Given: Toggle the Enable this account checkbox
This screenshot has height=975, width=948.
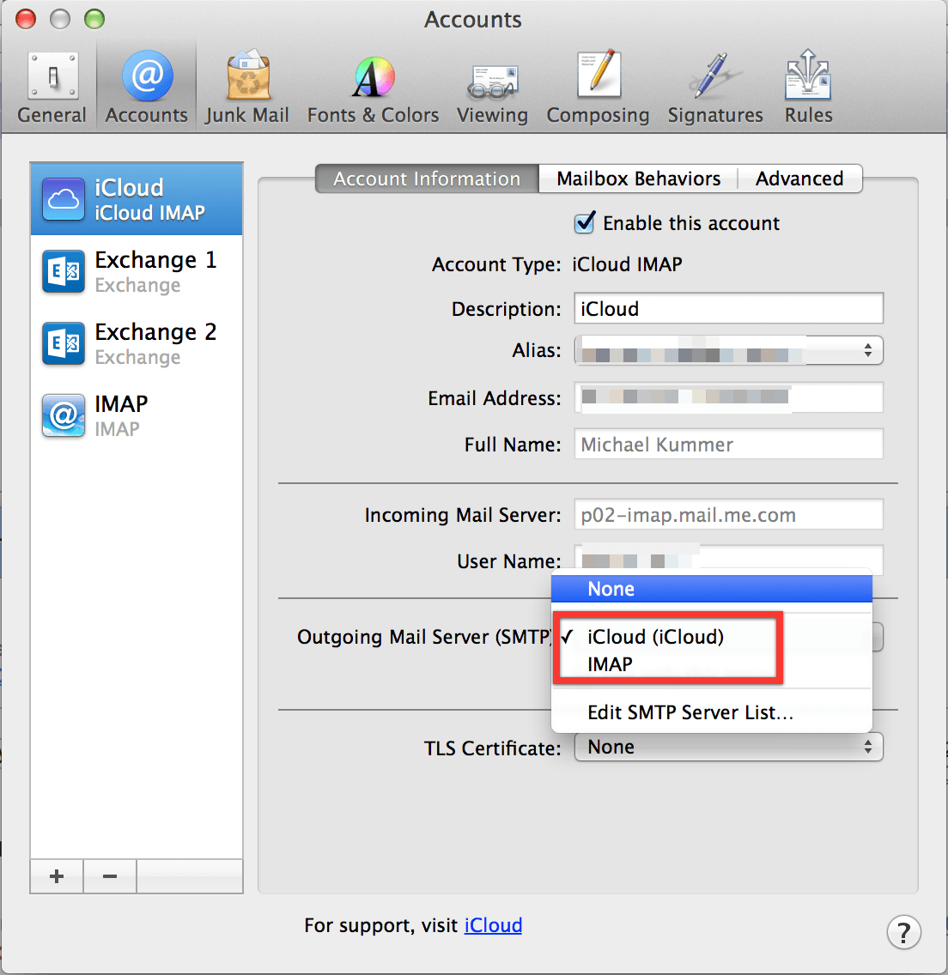Looking at the screenshot, I should [585, 222].
